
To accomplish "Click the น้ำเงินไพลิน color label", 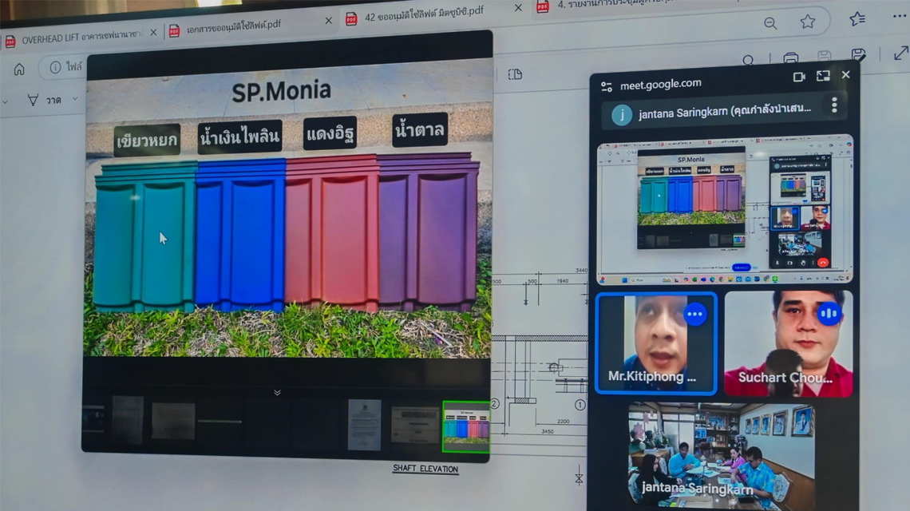I will point(239,137).
